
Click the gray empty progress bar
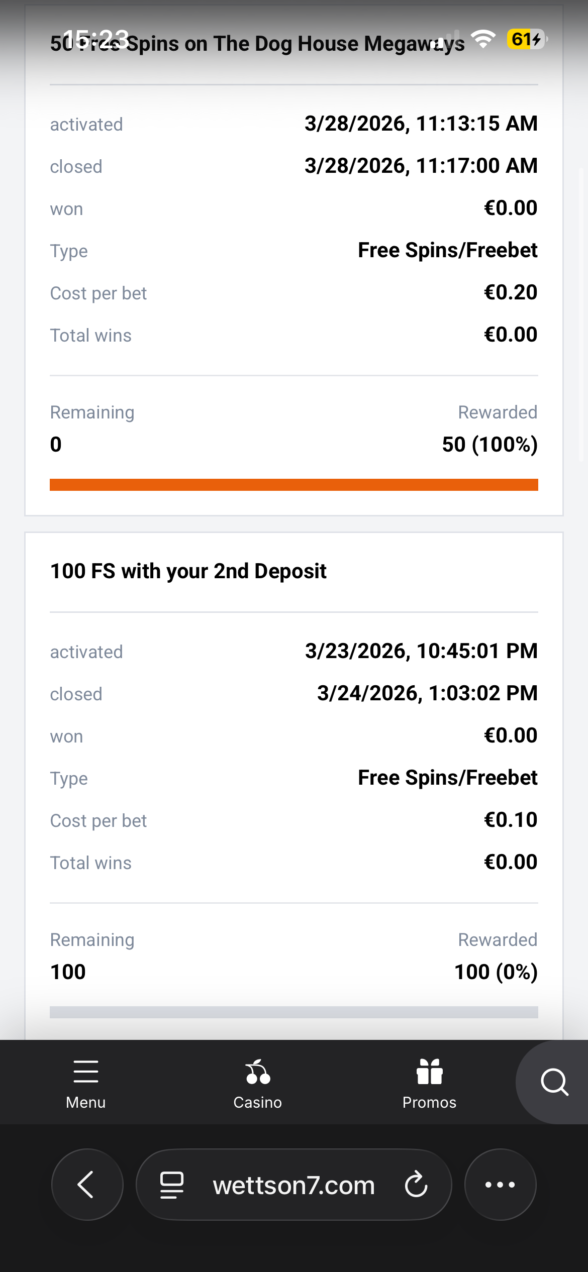(294, 1012)
